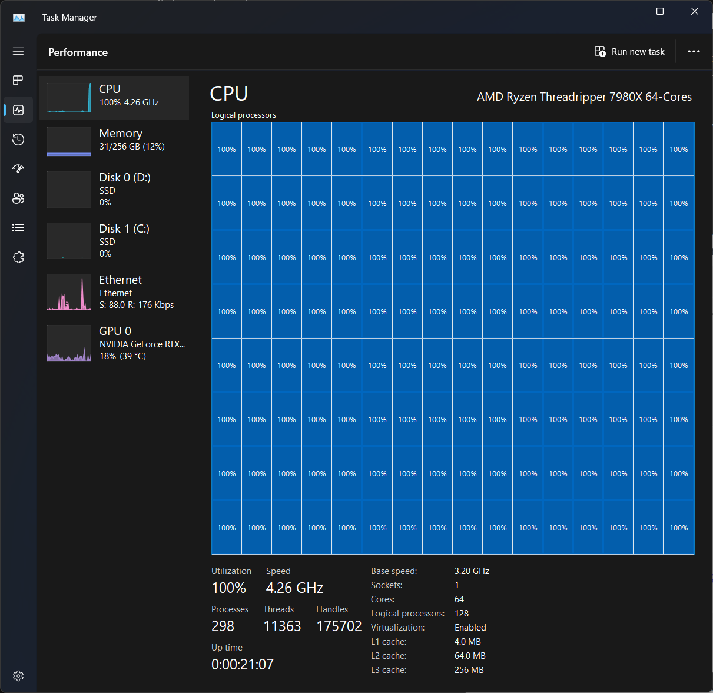
Task: Click the Utilization 100% value
Action: 228,588
